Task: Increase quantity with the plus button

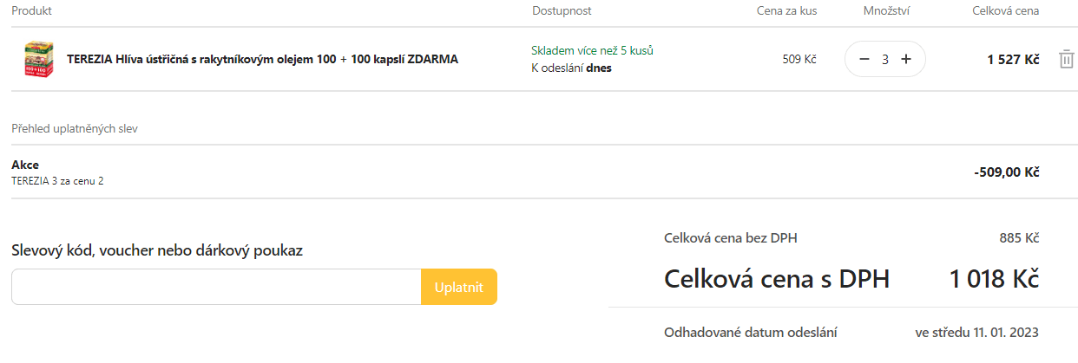Action: click(906, 59)
